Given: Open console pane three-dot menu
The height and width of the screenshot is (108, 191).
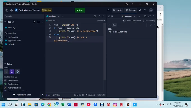Looking at the screenshot, I should [154, 16].
